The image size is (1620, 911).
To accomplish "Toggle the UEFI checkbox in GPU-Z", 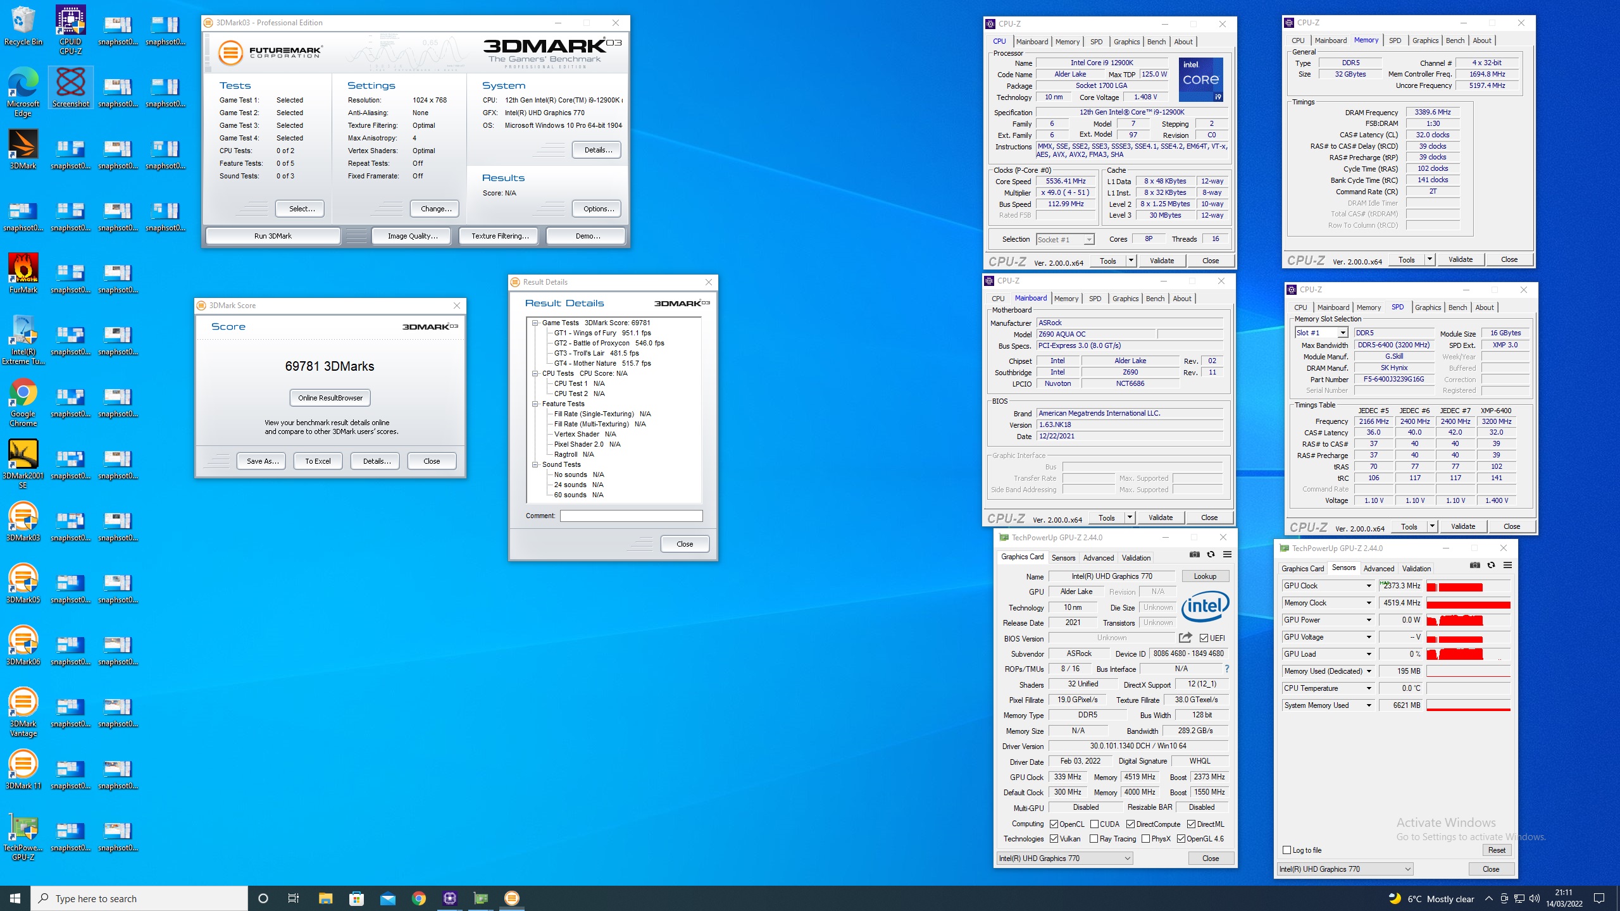I will 1204,638.
